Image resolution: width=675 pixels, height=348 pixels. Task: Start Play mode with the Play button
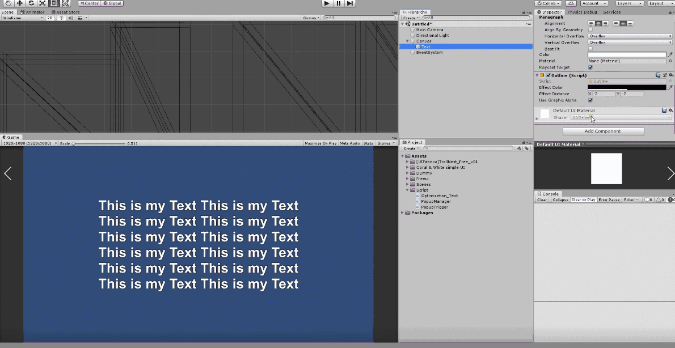pos(327,3)
